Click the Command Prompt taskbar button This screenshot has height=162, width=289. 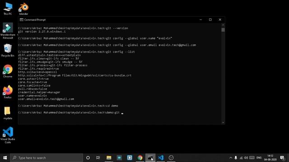(x=150, y=158)
